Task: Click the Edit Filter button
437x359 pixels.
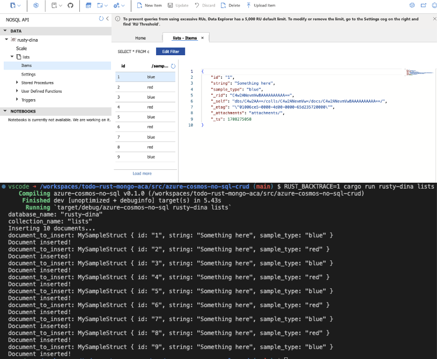Action: tap(171, 51)
